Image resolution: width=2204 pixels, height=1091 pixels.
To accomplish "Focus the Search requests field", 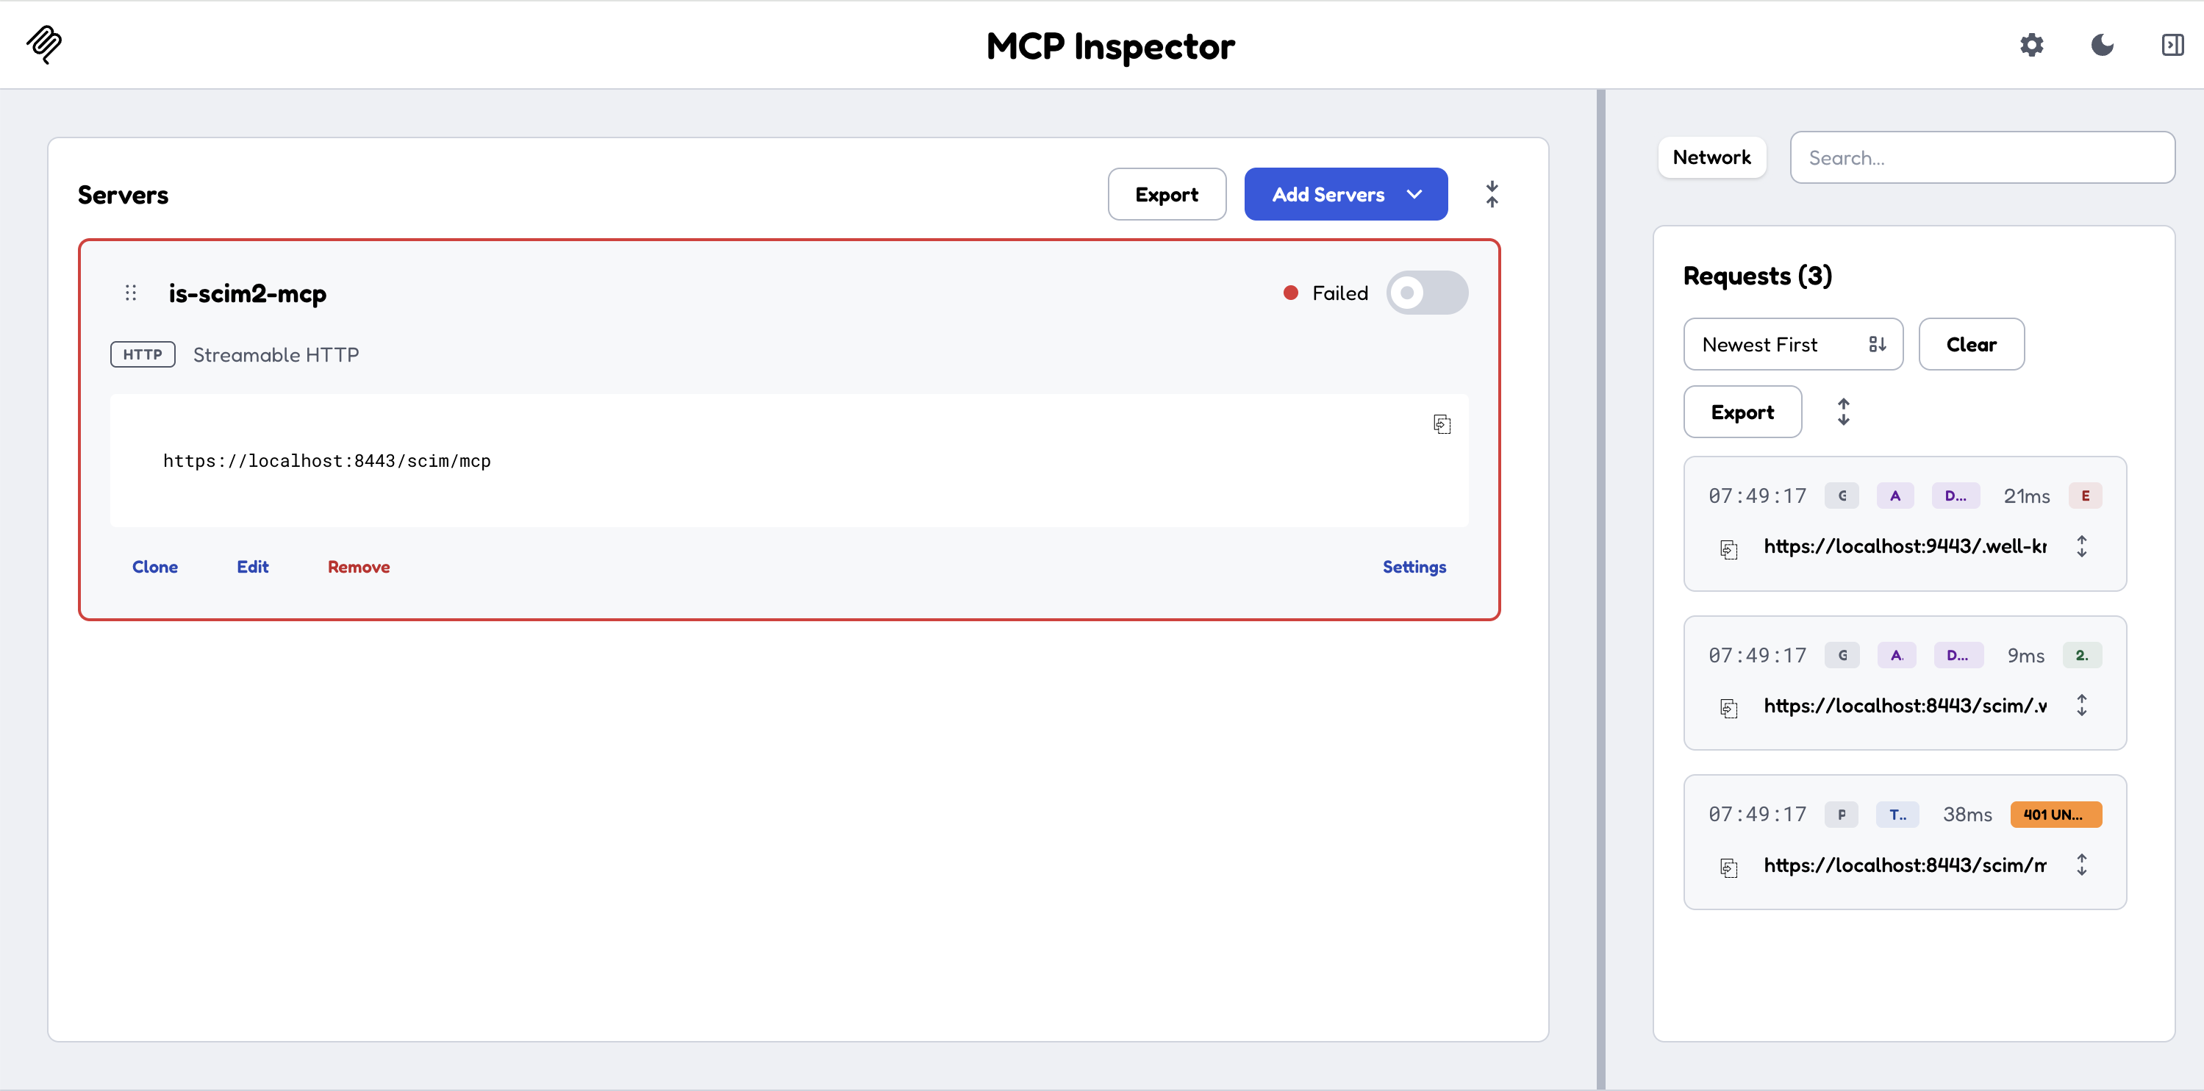I will (1981, 157).
